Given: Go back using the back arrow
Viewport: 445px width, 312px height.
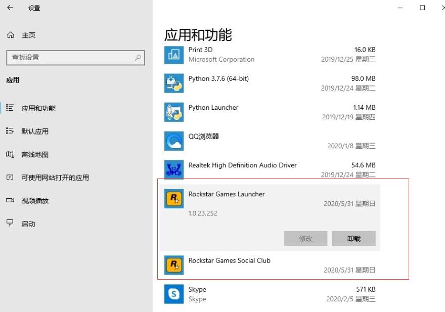Looking at the screenshot, I should click(x=10, y=8).
